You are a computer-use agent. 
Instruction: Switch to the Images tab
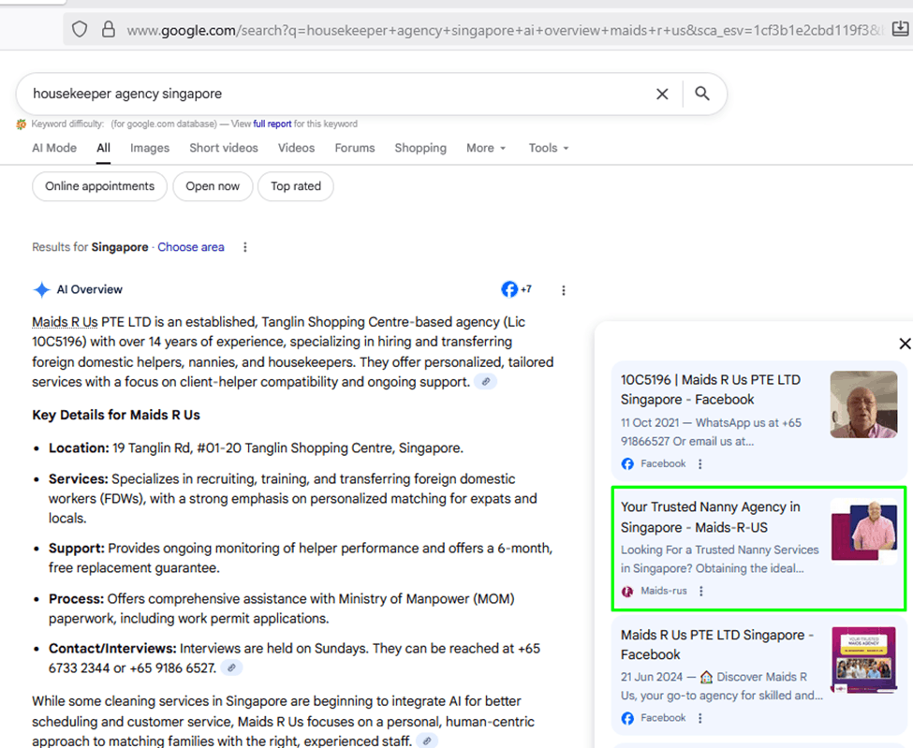pyautogui.click(x=150, y=148)
